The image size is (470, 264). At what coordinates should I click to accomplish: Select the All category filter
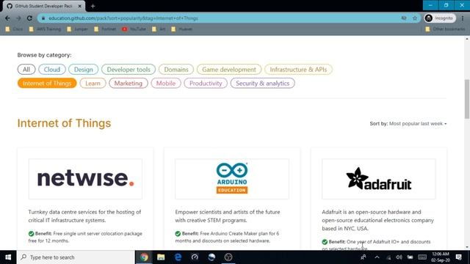click(x=26, y=70)
